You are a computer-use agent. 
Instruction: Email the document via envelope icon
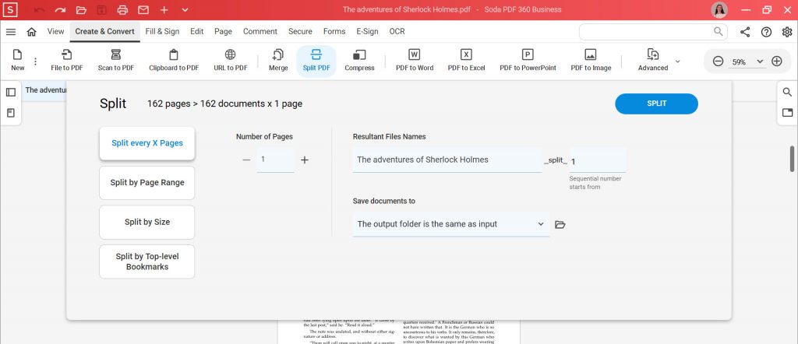(143, 9)
